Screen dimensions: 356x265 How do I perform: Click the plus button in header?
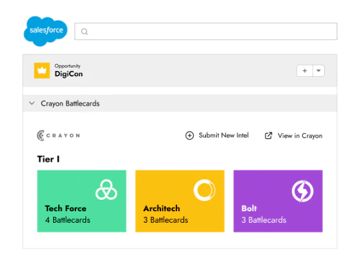305,71
